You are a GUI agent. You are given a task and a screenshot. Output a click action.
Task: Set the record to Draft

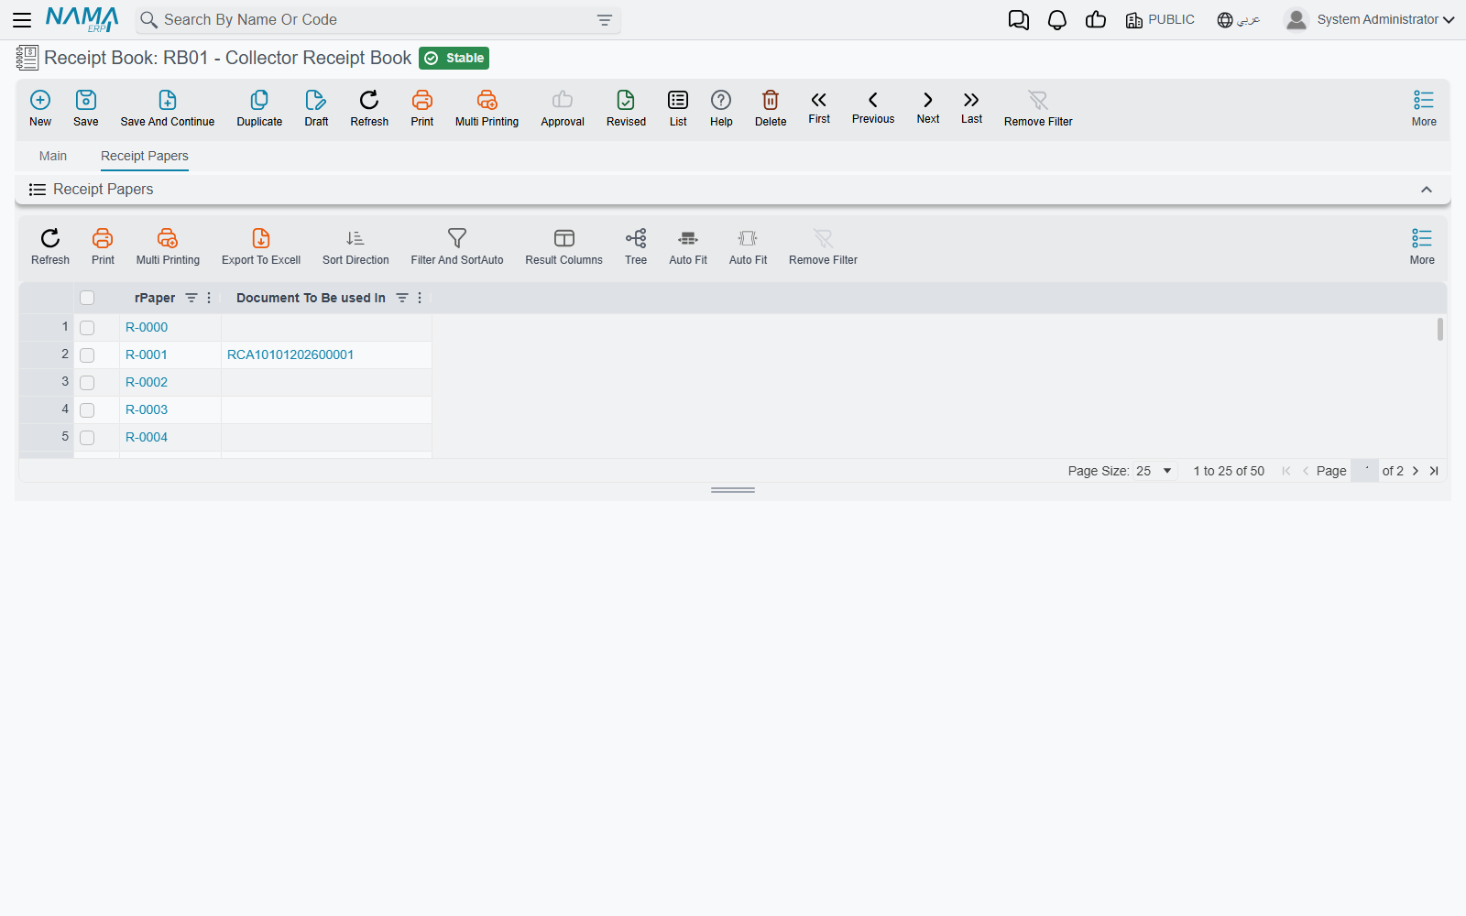316,108
